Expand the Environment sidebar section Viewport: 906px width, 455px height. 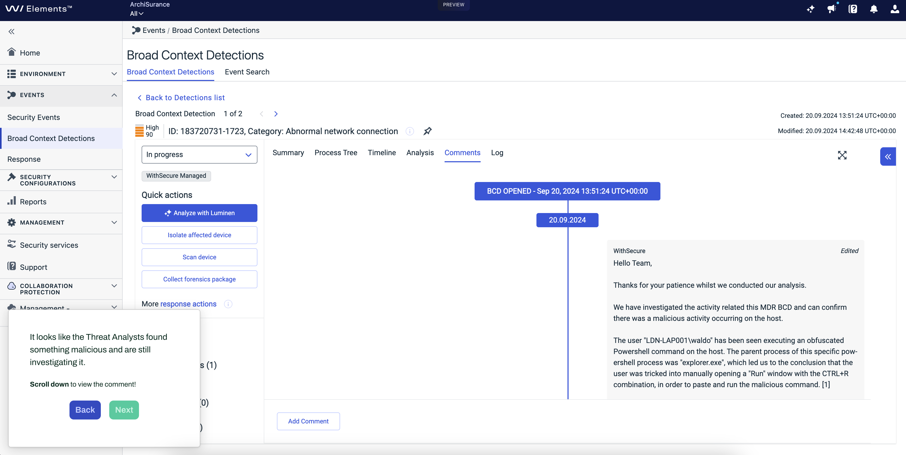click(x=61, y=74)
